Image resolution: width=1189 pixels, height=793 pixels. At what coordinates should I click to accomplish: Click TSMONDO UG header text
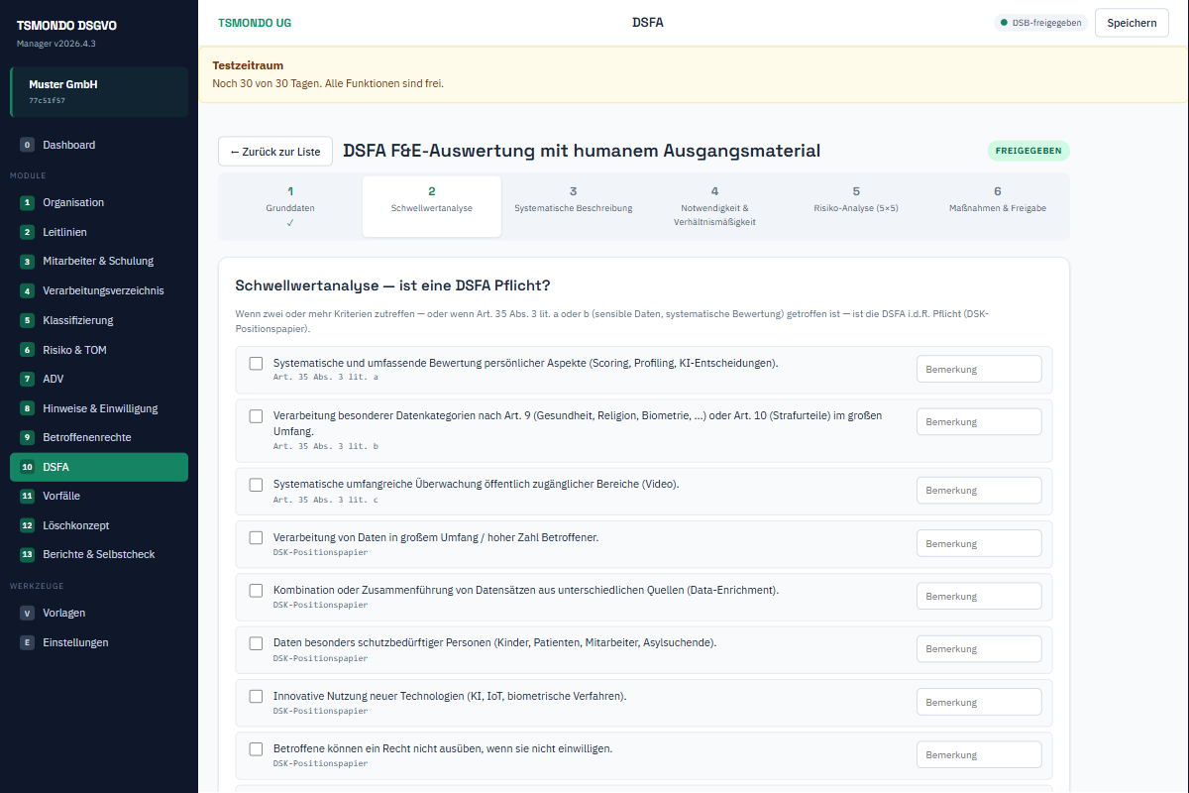[255, 23]
